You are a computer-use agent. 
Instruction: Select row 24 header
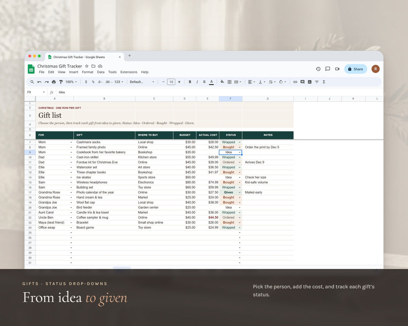pos(30,227)
